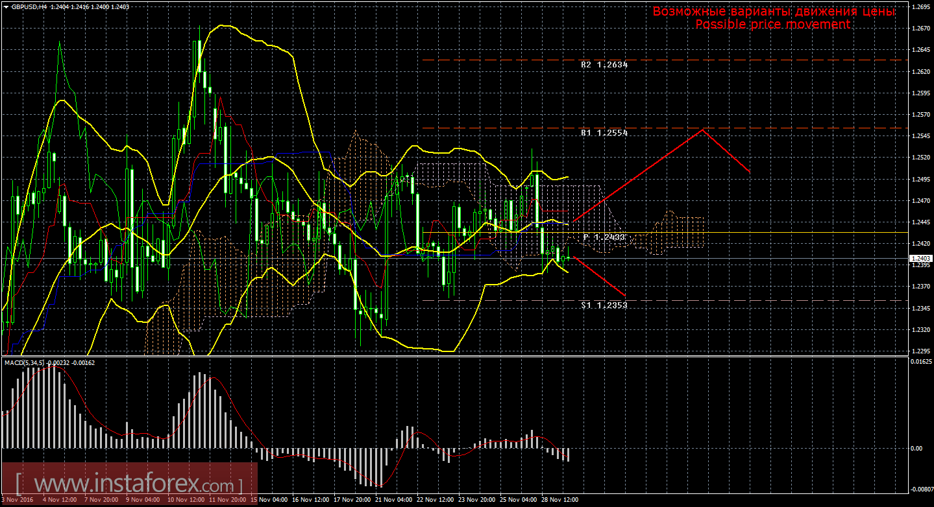Click the 'Possible price movement' red heading

coord(772,24)
